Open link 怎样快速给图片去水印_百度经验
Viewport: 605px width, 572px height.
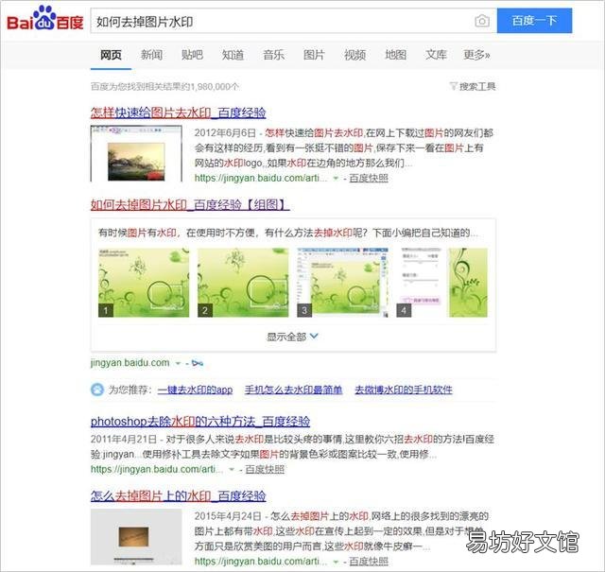click(179, 113)
